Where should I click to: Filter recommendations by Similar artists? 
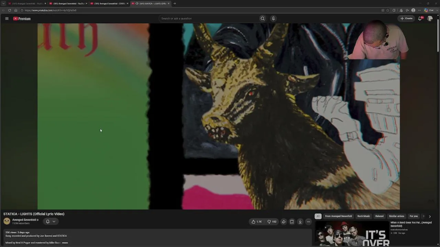(x=396, y=216)
